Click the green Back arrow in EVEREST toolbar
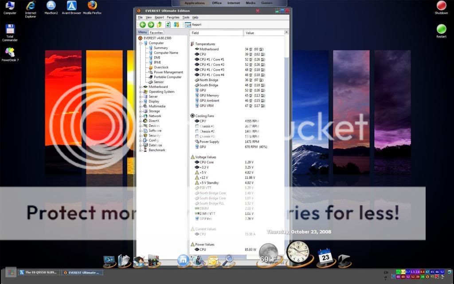The width and height of the screenshot is (454, 284). tap(142, 25)
